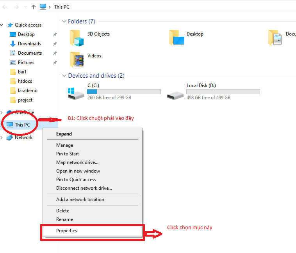Click the Videos folder label
The image size is (296, 253).
[x=94, y=56]
